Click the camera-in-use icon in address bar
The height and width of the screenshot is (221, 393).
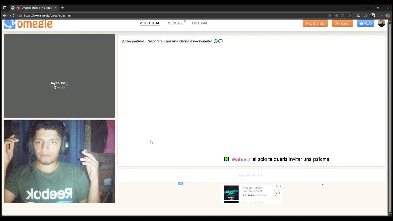(330, 15)
